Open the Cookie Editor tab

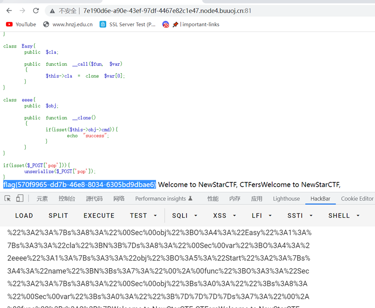tap(357, 198)
